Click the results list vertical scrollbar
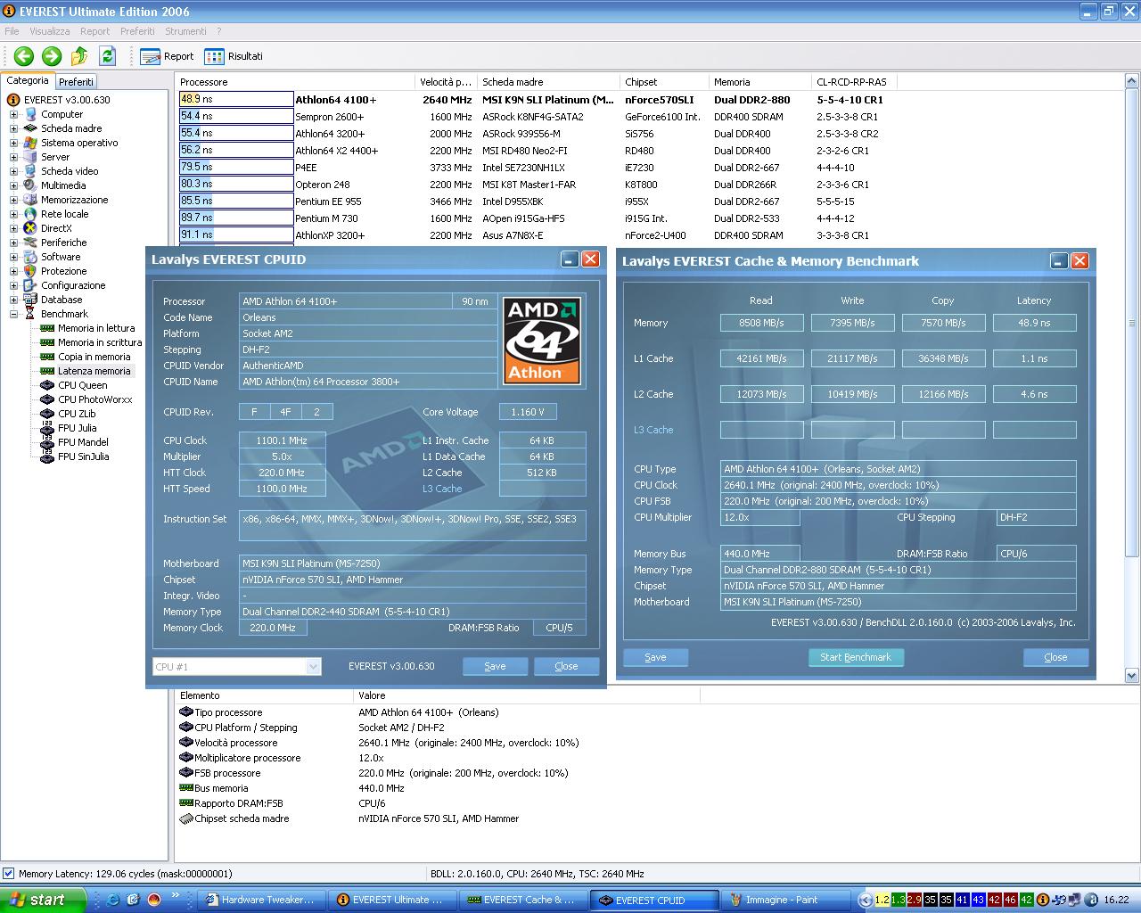The height and width of the screenshot is (913, 1141). pyautogui.click(x=1132, y=379)
